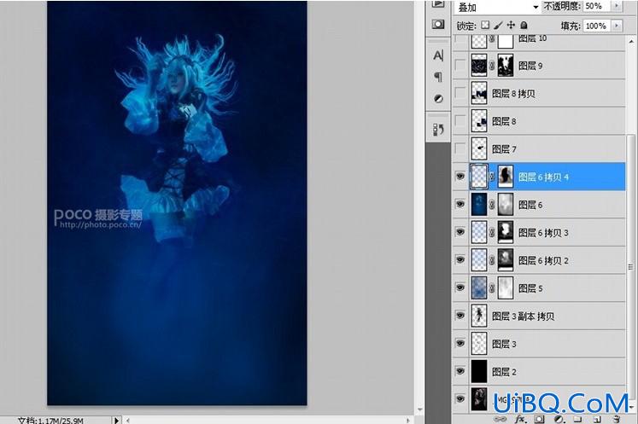Select layer mask thumbnail of 图层 6 拷贝 4
Viewport: 638px width, 424px height.
point(506,177)
